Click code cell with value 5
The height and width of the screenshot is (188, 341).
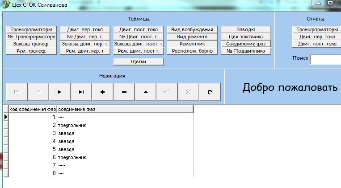33,149
